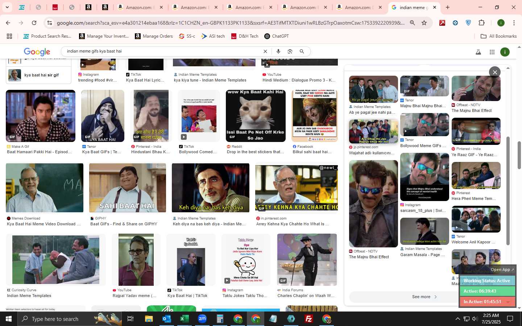Image resolution: width=522 pixels, height=326 pixels.
Task: Open the Calculator app on the taskbar
Action: click(220, 319)
